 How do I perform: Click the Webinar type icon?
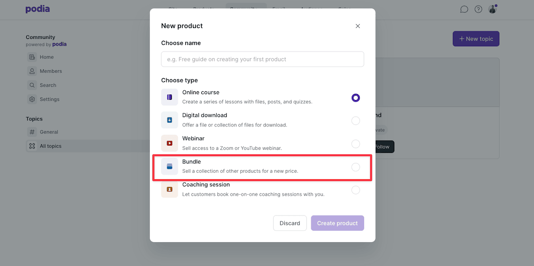(x=169, y=143)
